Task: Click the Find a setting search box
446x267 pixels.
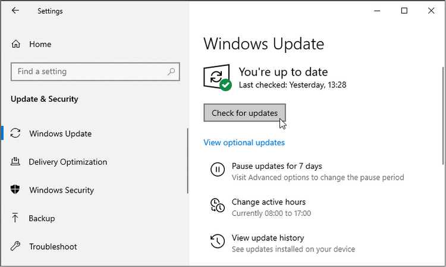Action: pyautogui.click(x=89, y=71)
